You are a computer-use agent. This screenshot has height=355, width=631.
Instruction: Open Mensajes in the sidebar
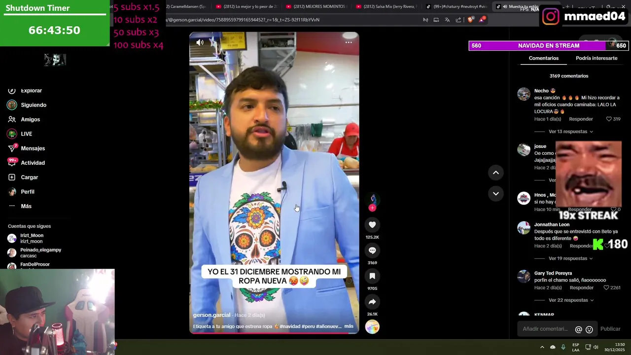click(x=33, y=148)
